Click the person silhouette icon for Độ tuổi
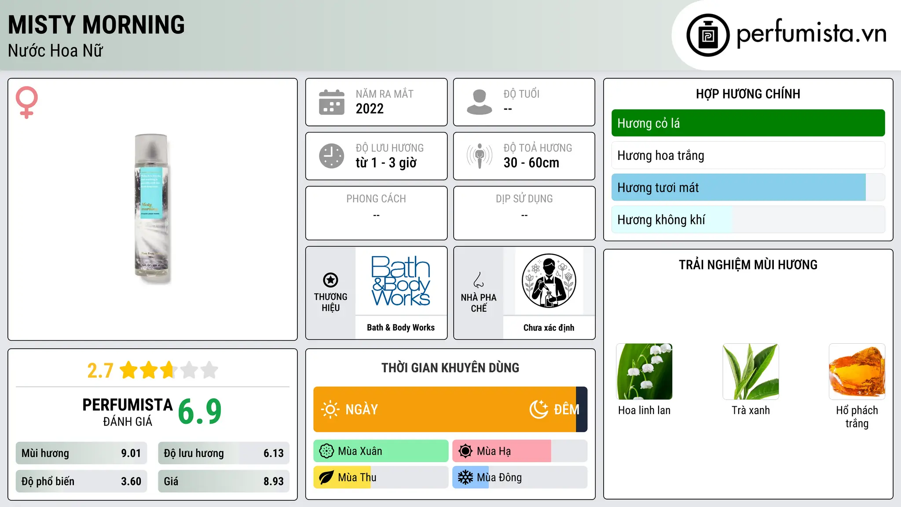Screen dimensions: 901x507 480,102
